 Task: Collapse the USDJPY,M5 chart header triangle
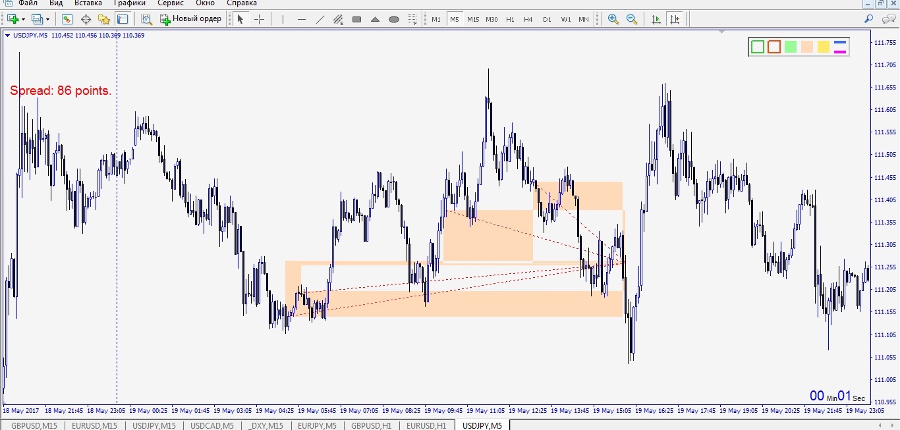[7, 35]
